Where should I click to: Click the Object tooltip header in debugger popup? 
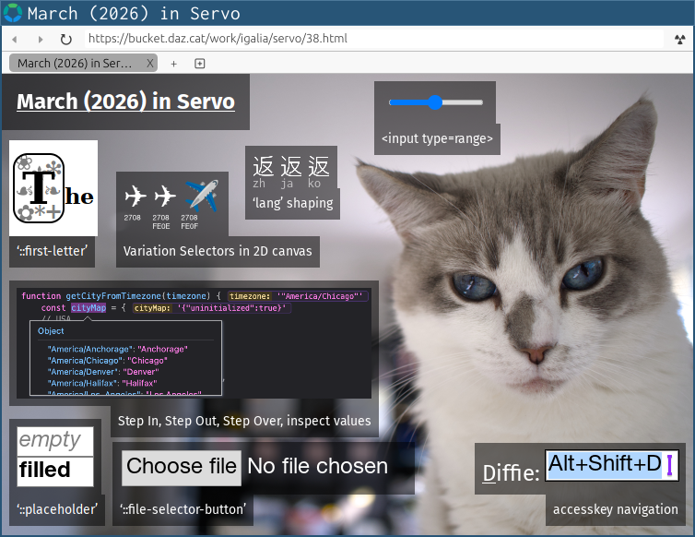click(52, 330)
